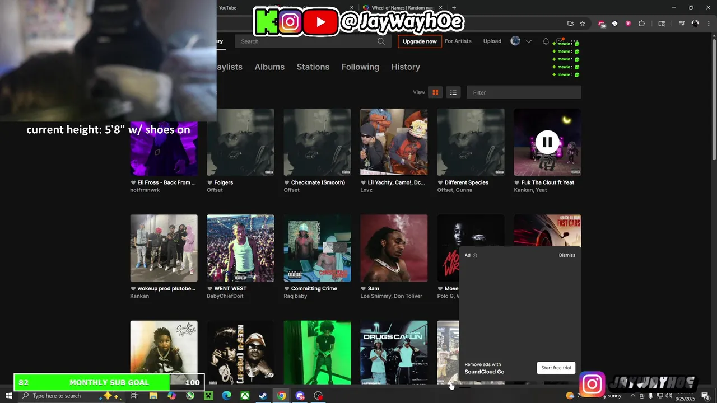The width and height of the screenshot is (717, 403).
Task: Click the Start free trial button
Action: (556, 368)
